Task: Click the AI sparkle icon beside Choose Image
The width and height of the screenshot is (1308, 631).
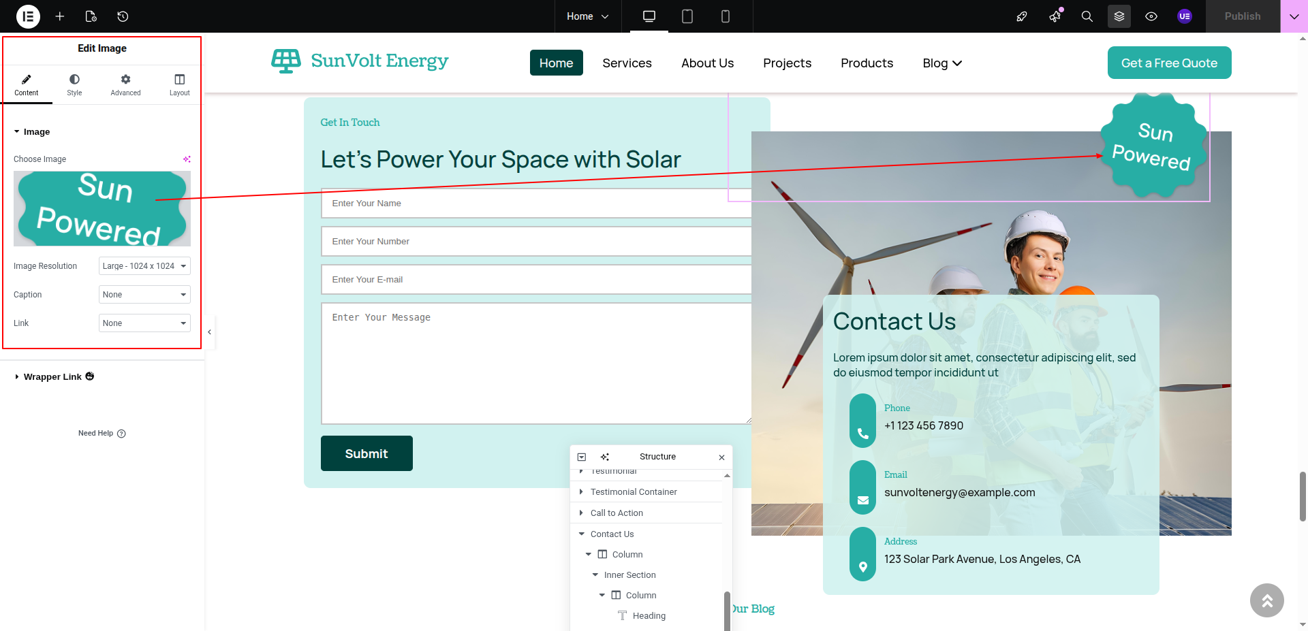Action: pos(187,159)
